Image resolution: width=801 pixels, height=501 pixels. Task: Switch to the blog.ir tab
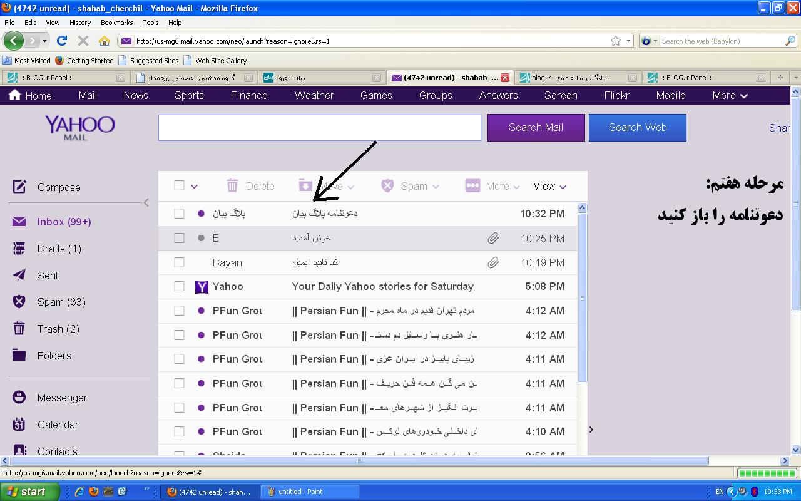point(578,78)
